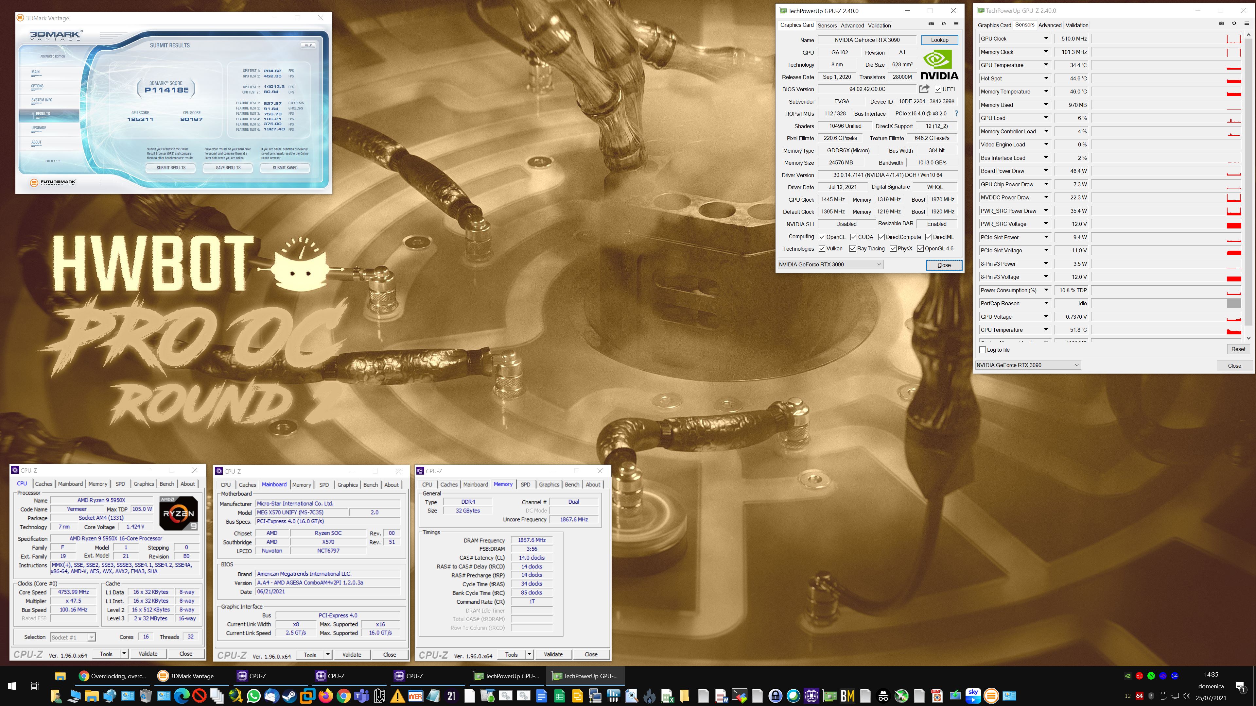Click the volume speaker icon in system tray

coord(1186,696)
